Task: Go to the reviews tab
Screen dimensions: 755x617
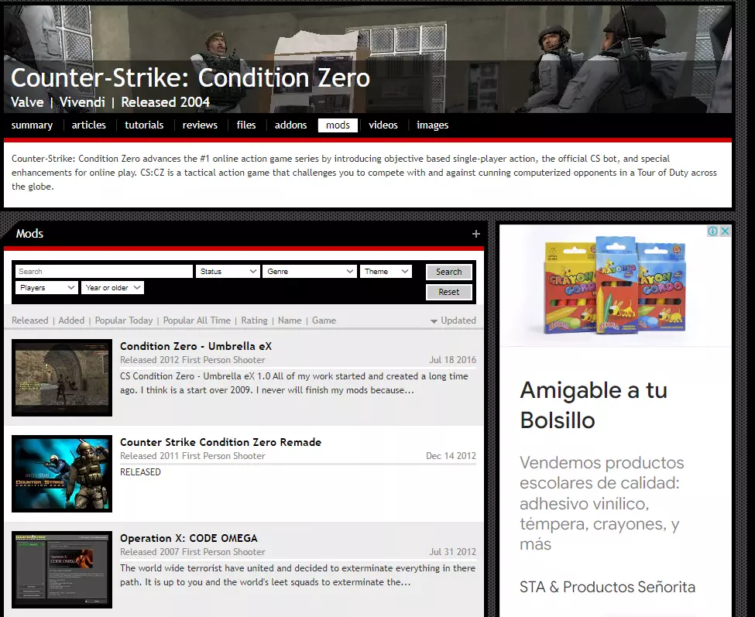Action: (x=200, y=125)
